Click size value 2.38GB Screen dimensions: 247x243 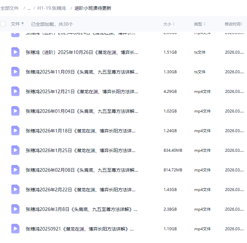(170, 209)
